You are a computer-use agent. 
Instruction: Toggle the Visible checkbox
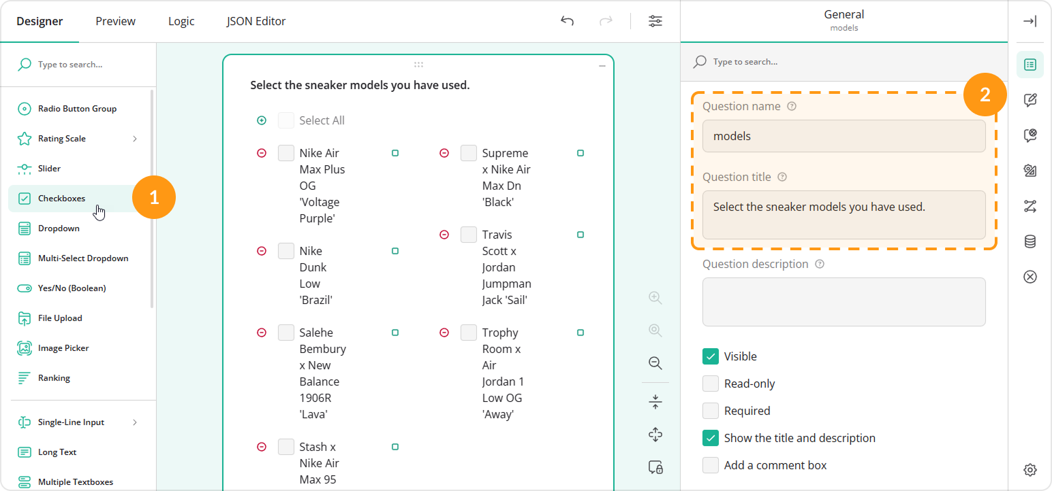coord(711,356)
